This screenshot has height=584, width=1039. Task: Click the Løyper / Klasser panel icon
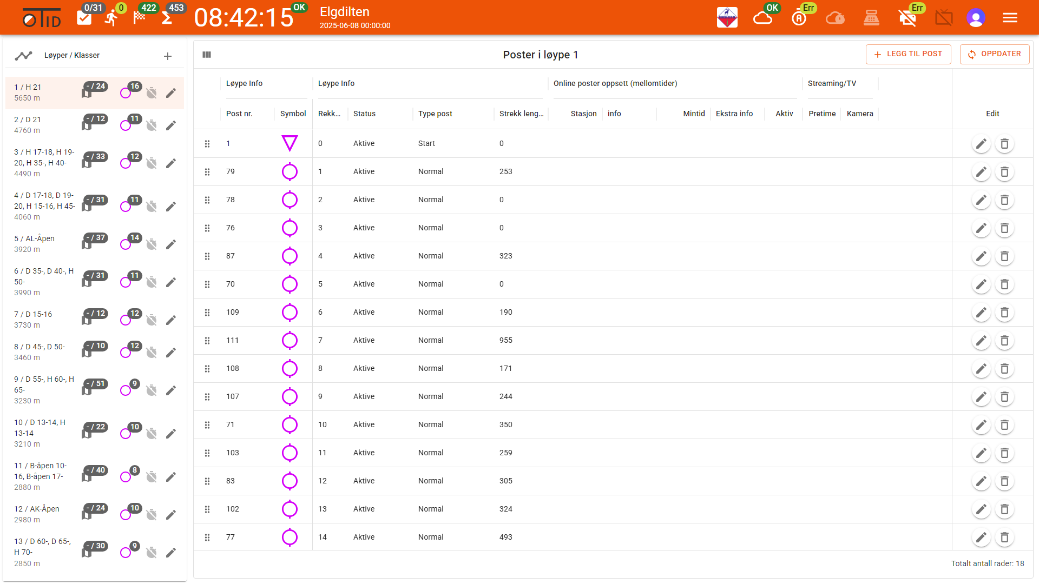click(x=23, y=56)
